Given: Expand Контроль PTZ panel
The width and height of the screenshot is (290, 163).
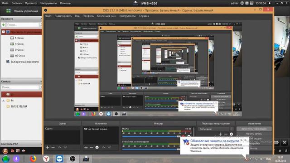Looking at the screenshot, I should pyautogui.click(x=41, y=144).
